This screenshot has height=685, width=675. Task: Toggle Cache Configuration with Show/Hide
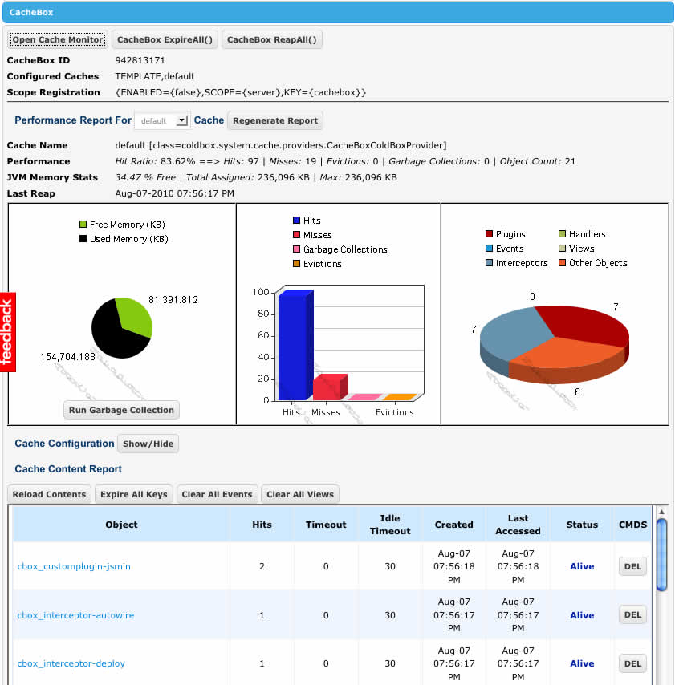coord(148,444)
